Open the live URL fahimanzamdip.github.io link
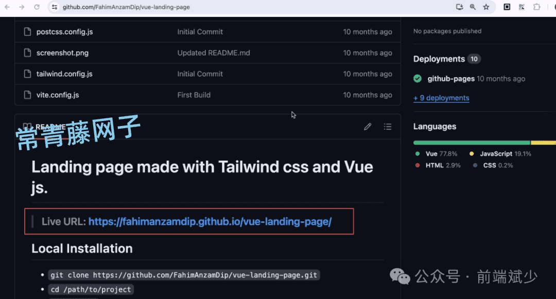The height and width of the screenshot is (299, 556). click(210, 221)
